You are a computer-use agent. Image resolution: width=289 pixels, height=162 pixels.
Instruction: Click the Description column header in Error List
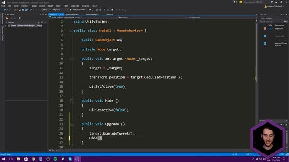280,25
